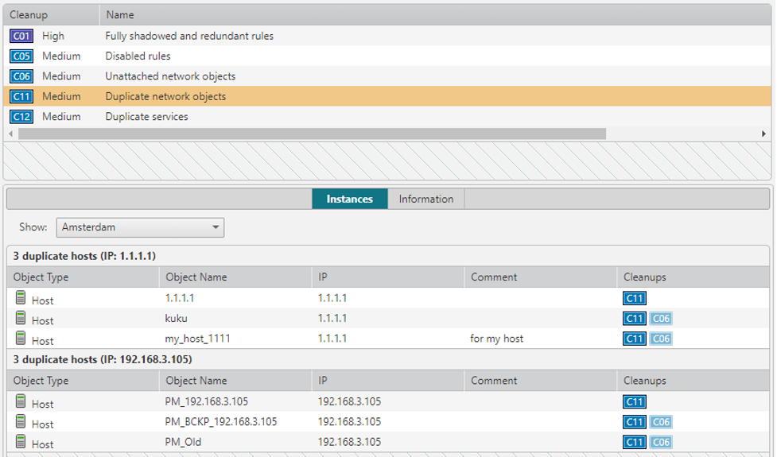Sort by the Cleanup column header
Viewport: 777px width, 457px height.
(x=29, y=14)
